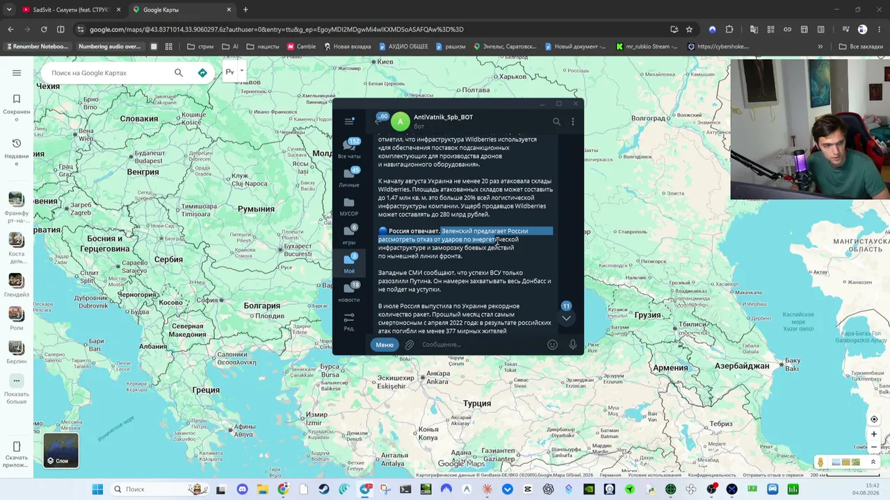Viewport: 890px width, 500px height.
Task: Open the игры folder in Telegram
Action: (349, 235)
